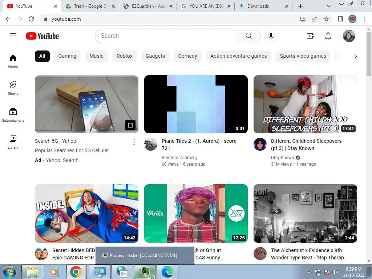Select the Action-adventure games chip
This screenshot has width=372, height=279.
click(x=238, y=56)
